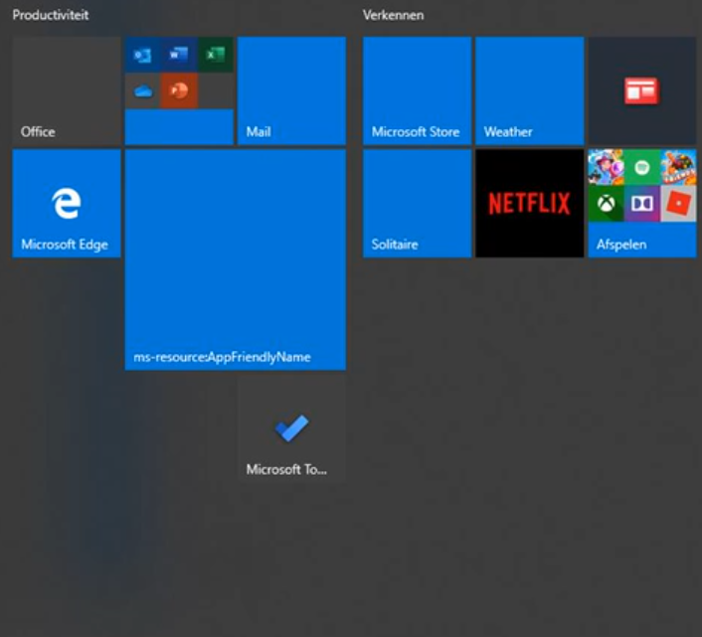The width and height of the screenshot is (702, 637).
Task: Open the top-right game in Afspelen folder
Action: pyautogui.click(x=678, y=167)
